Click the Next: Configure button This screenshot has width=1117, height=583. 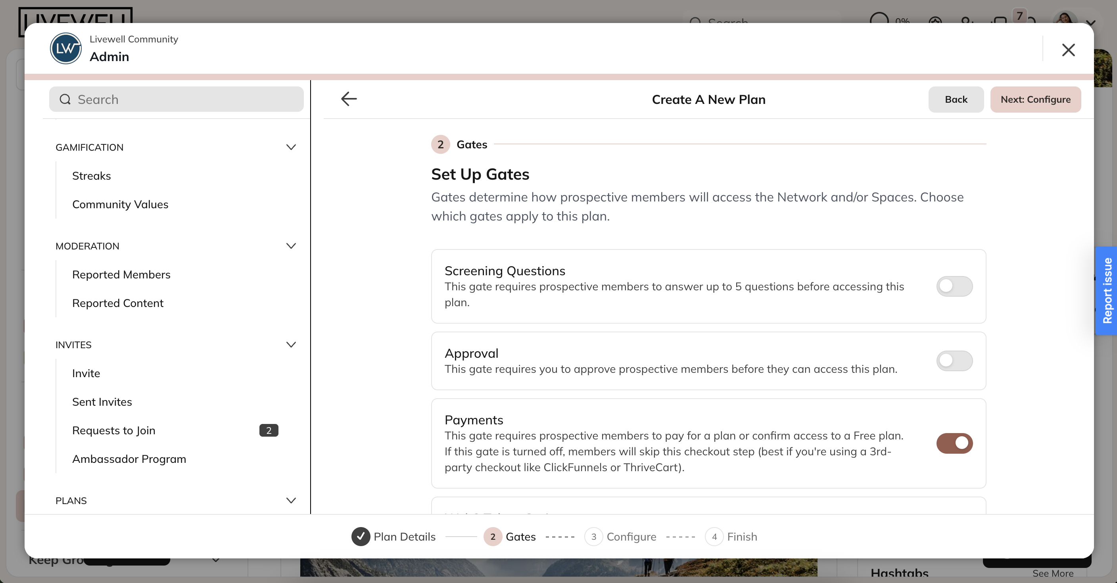(1036, 99)
